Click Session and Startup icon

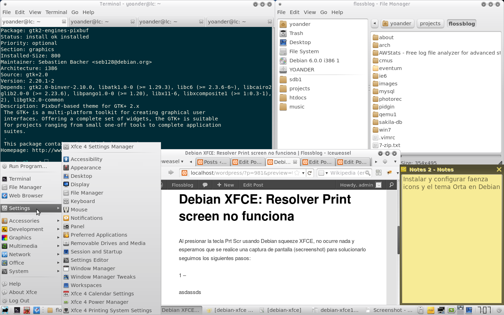coord(66,252)
